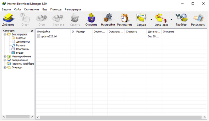This screenshot has width=209, height=121.
Task: Select the Сжатые category
Action: tap(21, 38)
